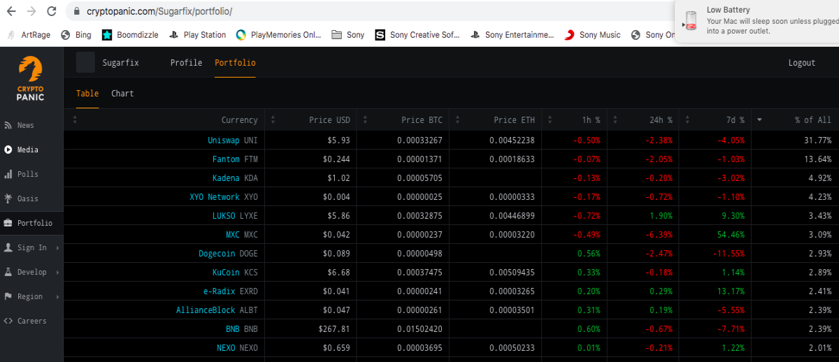This screenshot has height=362, width=839.
Task: Click the browser address bar URL
Action: [x=159, y=12]
